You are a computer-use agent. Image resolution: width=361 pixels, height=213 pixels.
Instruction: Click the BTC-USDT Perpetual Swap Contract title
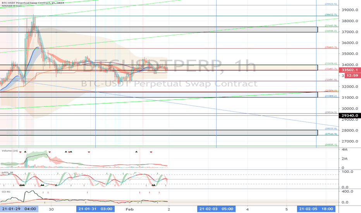coord(33,3)
